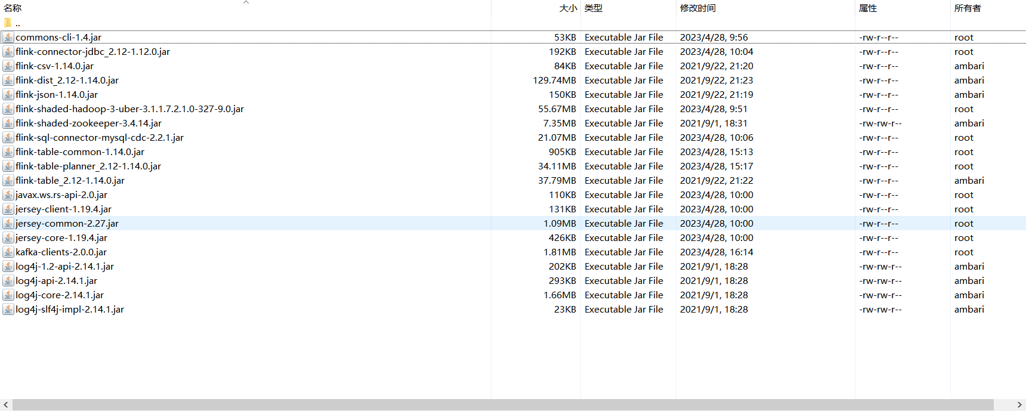Screen dimensions: 1026x411
Task: Select file name jersey-client-1.19.4.jar
Action: point(63,209)
